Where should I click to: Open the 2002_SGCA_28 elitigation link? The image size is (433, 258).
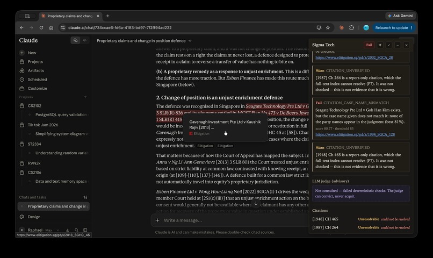click(354, 58)
